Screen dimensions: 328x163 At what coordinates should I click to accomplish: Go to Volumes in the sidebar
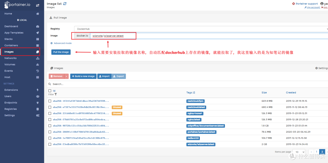[x=10, y=65]
